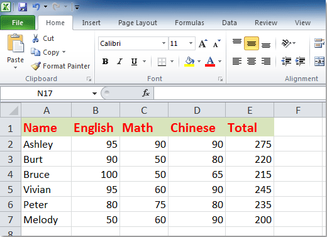Switch to the Insert tab
This screenshot has height=237, width=327.
tap(91, 23)
